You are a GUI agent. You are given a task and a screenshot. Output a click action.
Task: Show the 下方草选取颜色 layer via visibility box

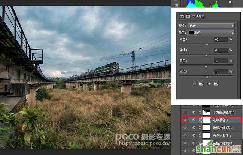(x=185, y=112)
